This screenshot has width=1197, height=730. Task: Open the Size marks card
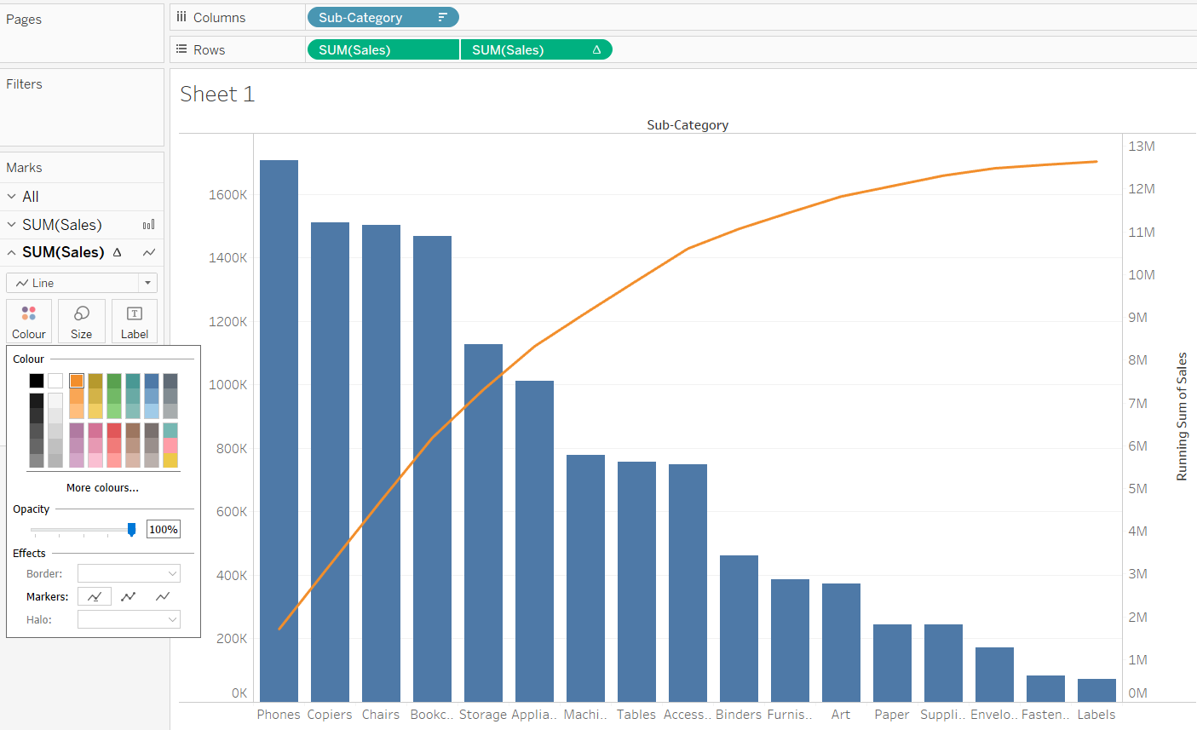point(82,321)
